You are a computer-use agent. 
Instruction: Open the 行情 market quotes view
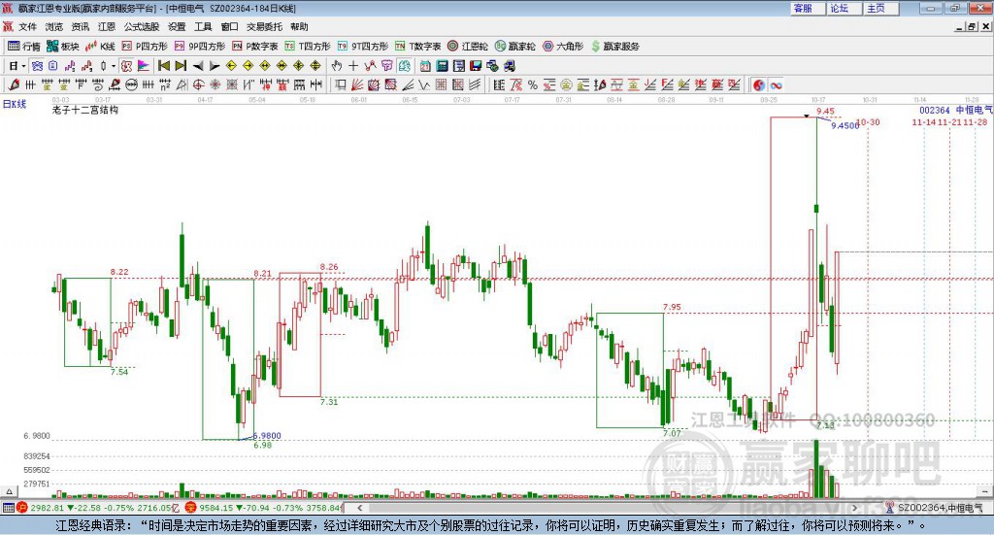[x=23, y=47]
